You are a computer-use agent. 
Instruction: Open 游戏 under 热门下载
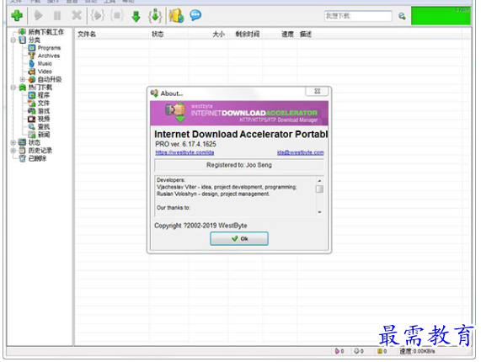[44, 111]
